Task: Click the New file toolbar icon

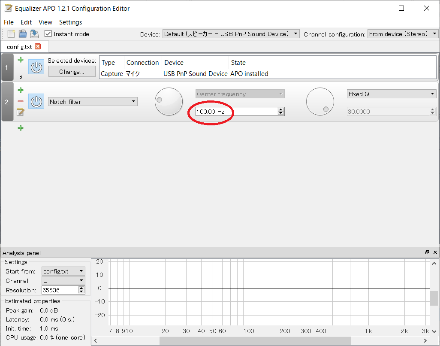Action: (11, 34)
